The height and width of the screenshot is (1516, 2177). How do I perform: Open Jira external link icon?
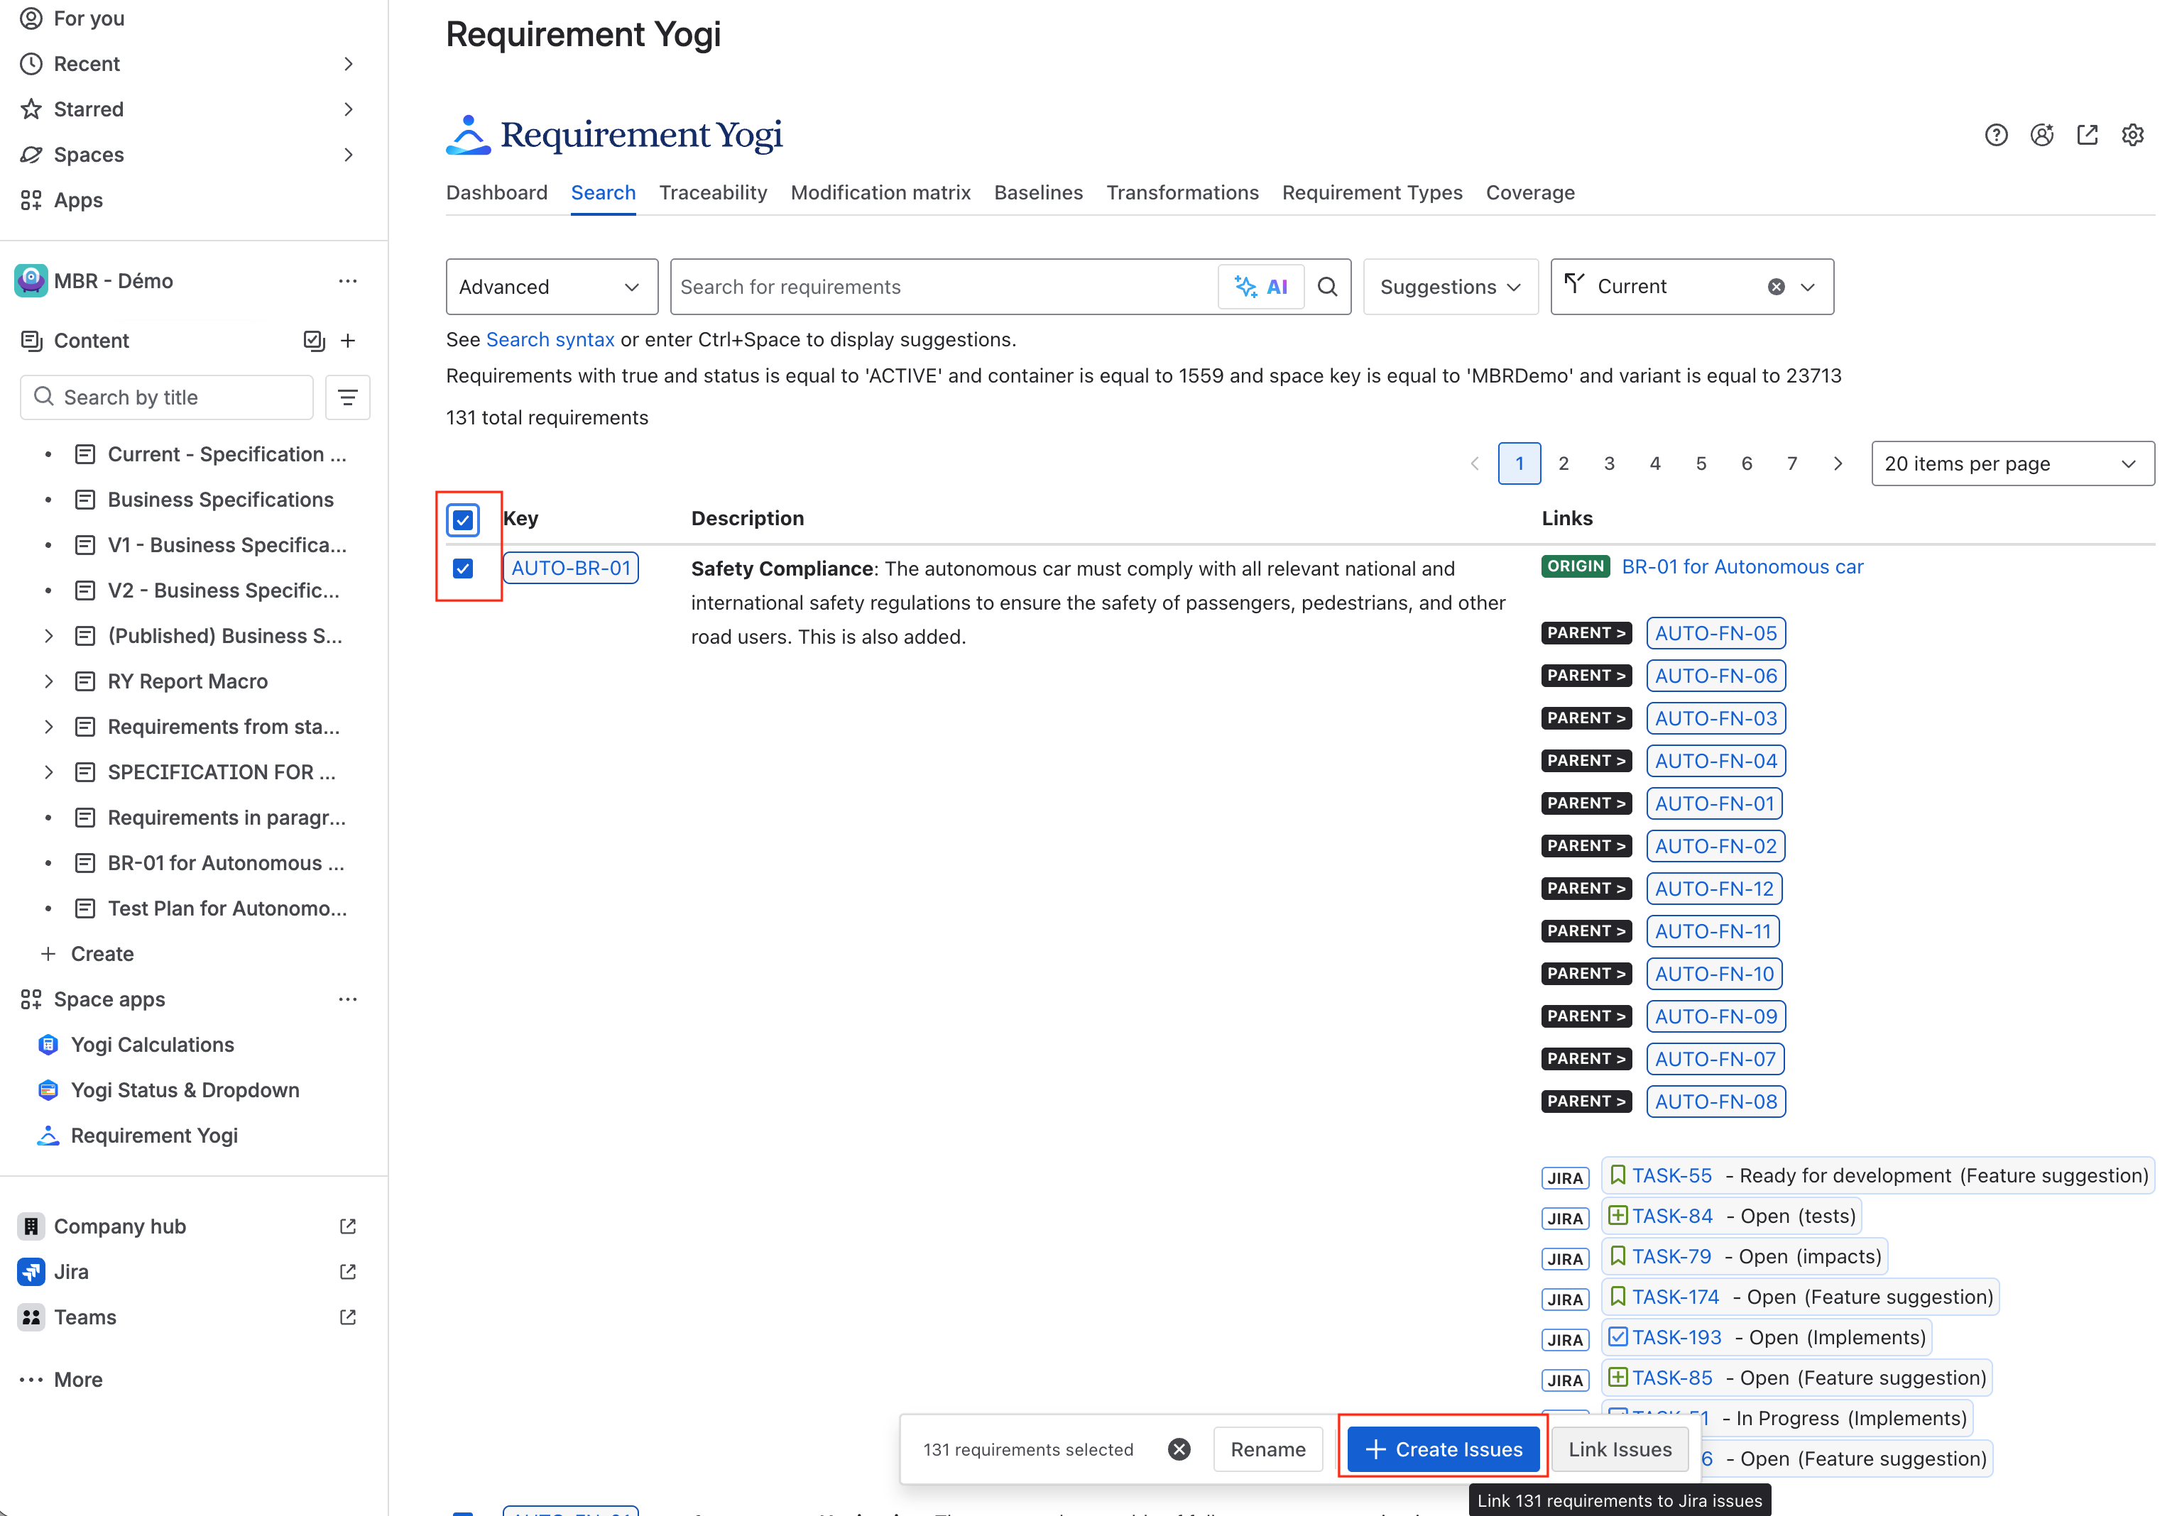tap(348, 1273)
